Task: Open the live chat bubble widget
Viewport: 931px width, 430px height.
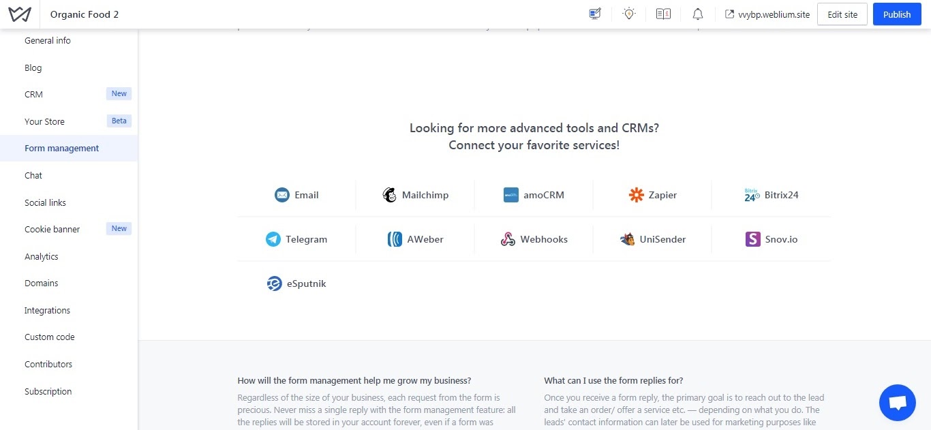Action: 898,403
